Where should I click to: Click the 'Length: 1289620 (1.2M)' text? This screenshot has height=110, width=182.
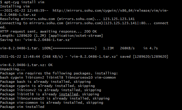click(23, 36)
